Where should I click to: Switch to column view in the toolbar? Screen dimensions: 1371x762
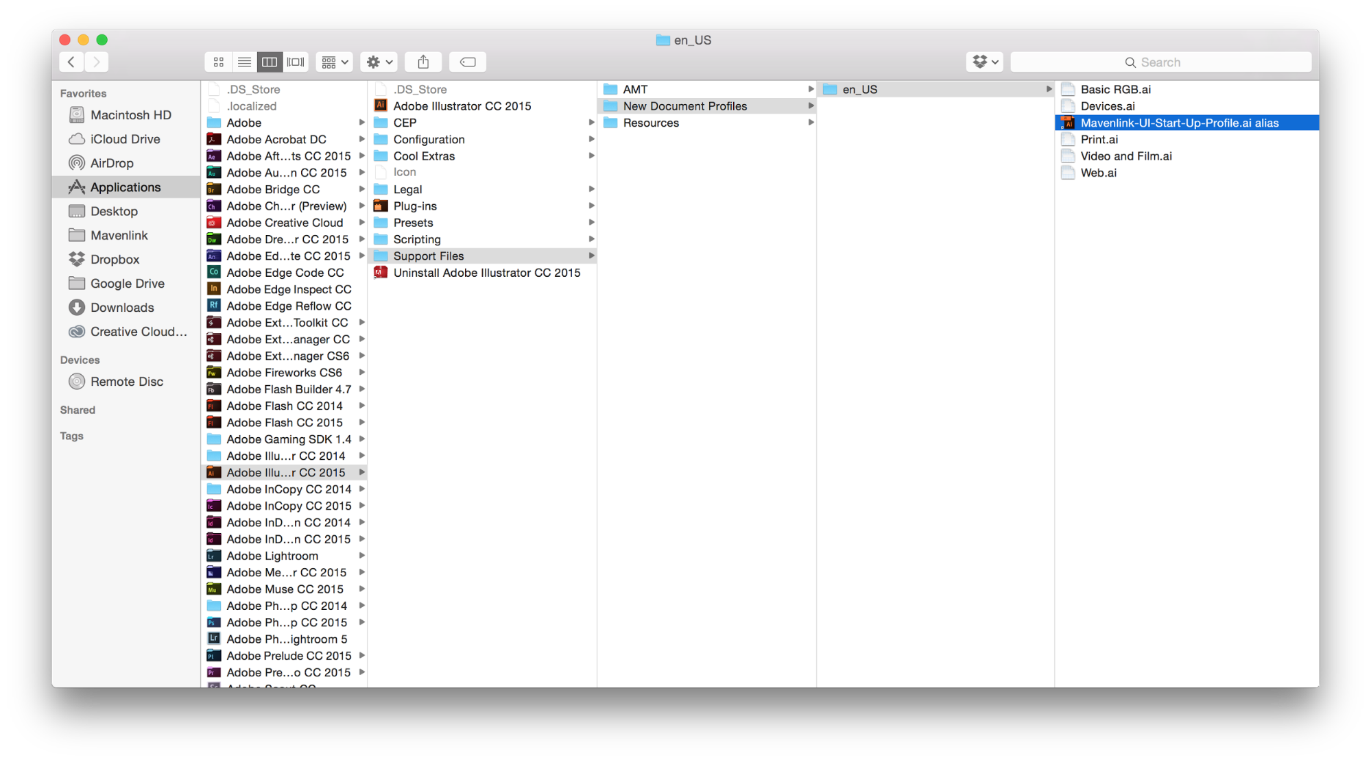click(270, 62)
